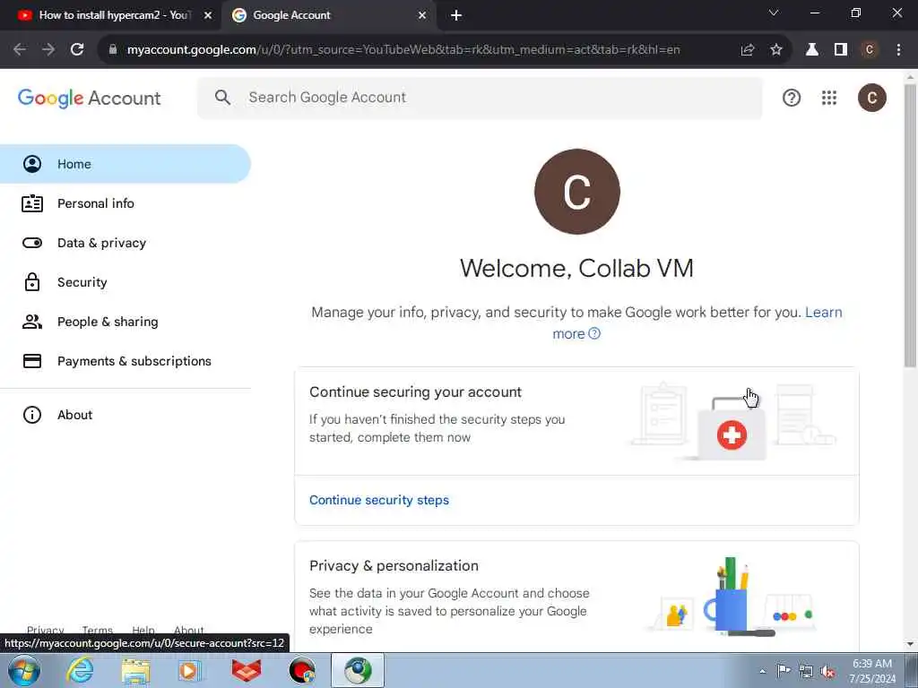Click the page vertical scrollbar thumb
This screenshot has width=918, height=688.
coord(910,225)
